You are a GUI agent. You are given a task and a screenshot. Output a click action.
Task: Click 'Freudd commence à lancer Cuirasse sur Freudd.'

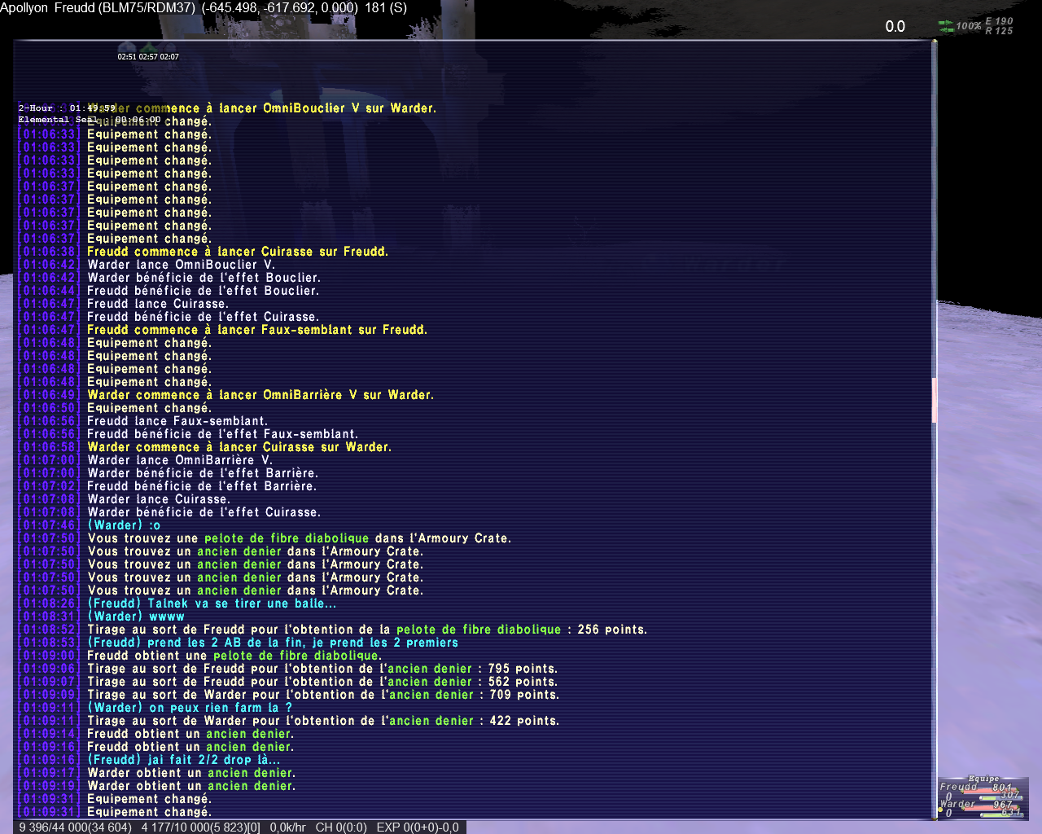[238, 252]
